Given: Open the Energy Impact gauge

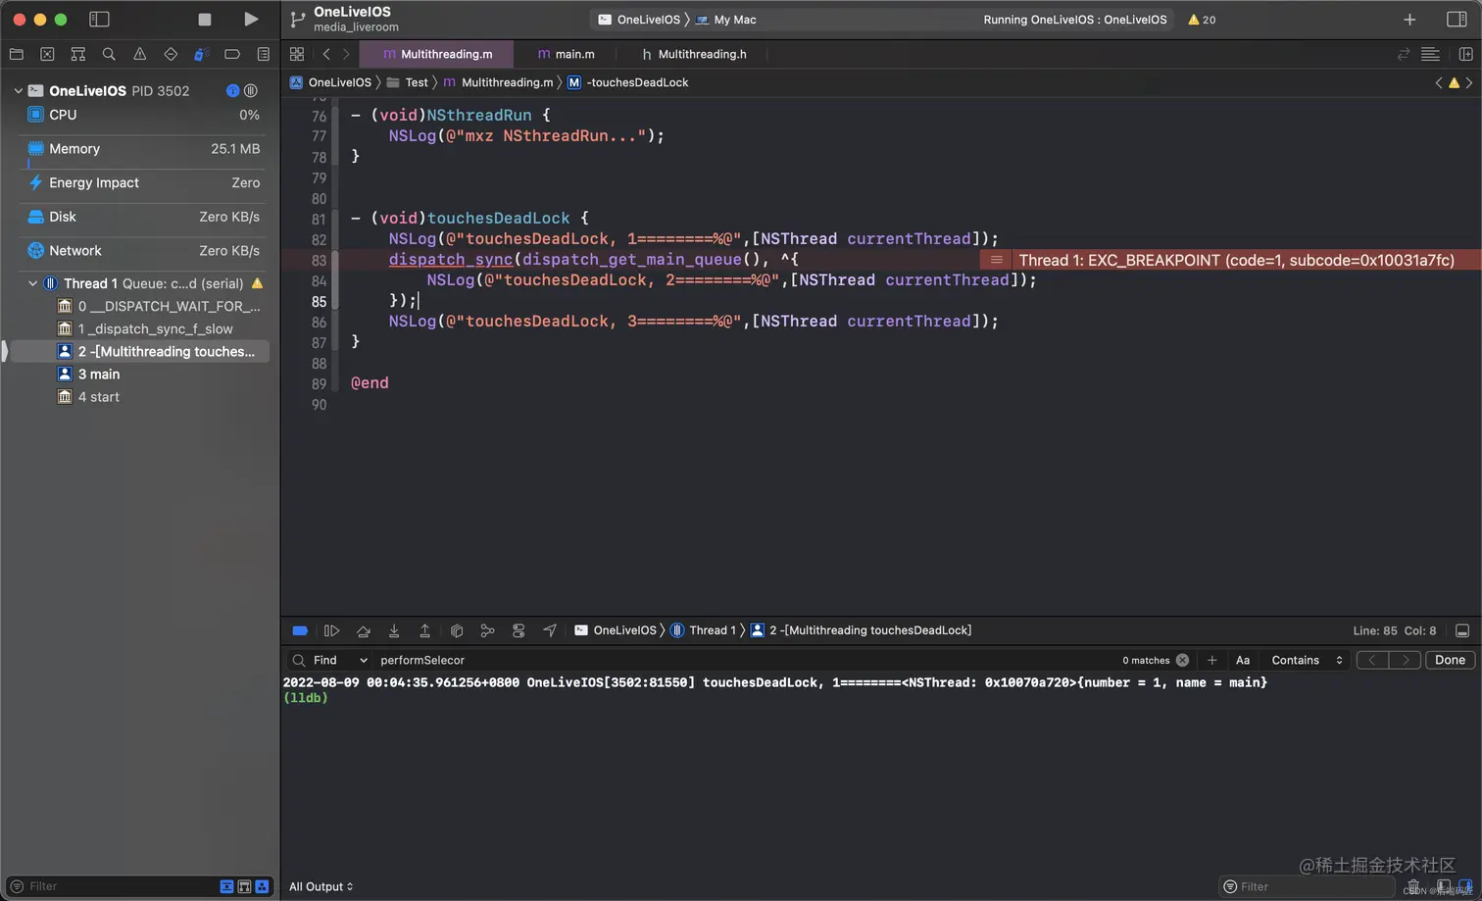Looking at the screenshot, I should click(x=143, y=182).
